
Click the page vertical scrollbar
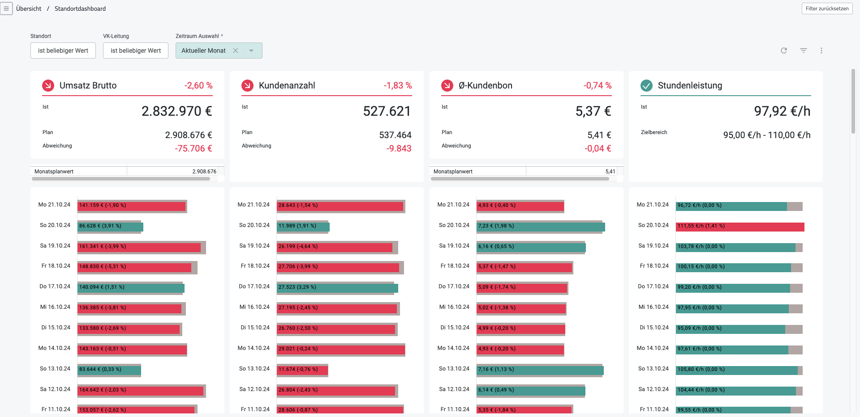click(853, 101)
